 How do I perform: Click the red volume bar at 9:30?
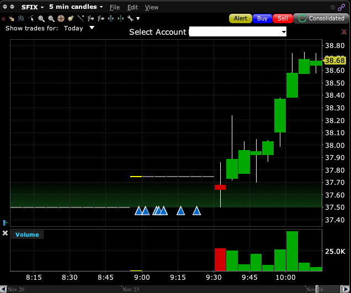pyautogui.click(x=220, y=260)
